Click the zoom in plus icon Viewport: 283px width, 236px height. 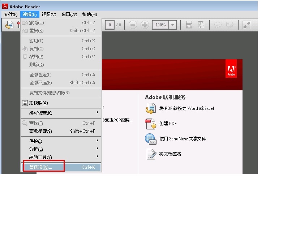pyautogui.click(x=145, y=25)
